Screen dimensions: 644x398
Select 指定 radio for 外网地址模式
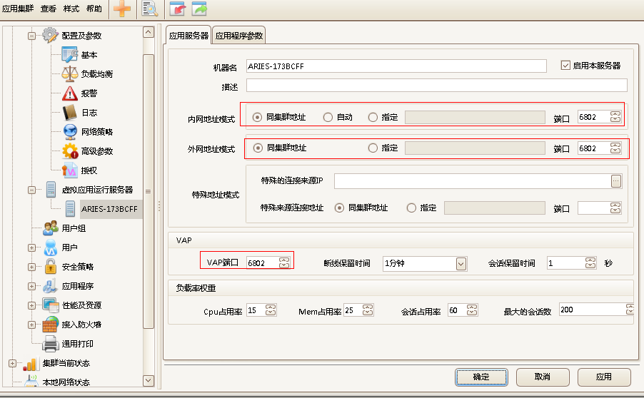(373, 148)
